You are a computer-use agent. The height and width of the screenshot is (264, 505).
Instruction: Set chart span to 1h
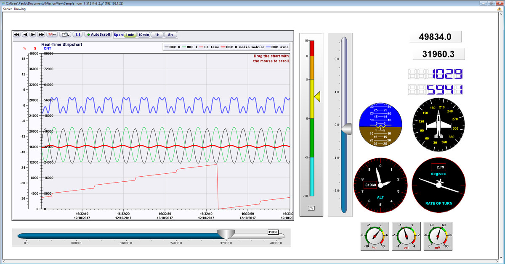(x=157, y=35)
